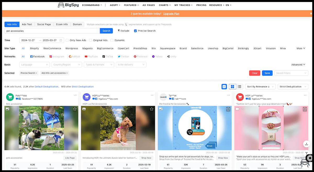Screen dimensions: 314x172
Task: Expand the Advanced filters section
Action: pos(298,65)
